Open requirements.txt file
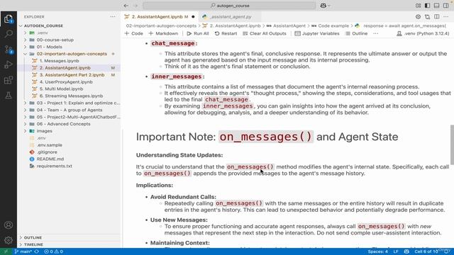The width and height of the screenshot is (454, 255). click(x=54, y=166)
